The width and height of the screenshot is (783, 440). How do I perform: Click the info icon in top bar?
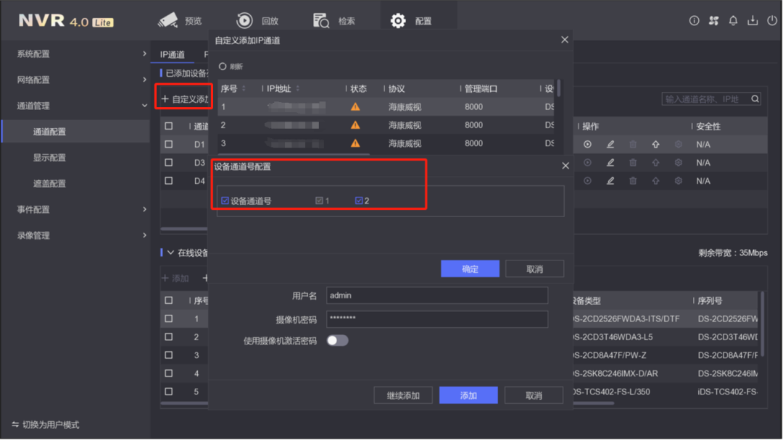[x=694, y=21]
